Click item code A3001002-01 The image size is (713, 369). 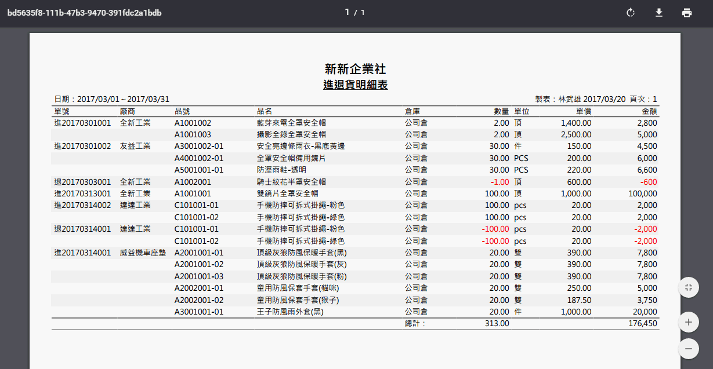coord(198,146)
